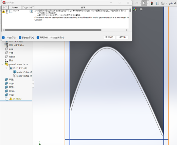
Task: Open the options list icon in toolbar
Action: pos(157,3)
